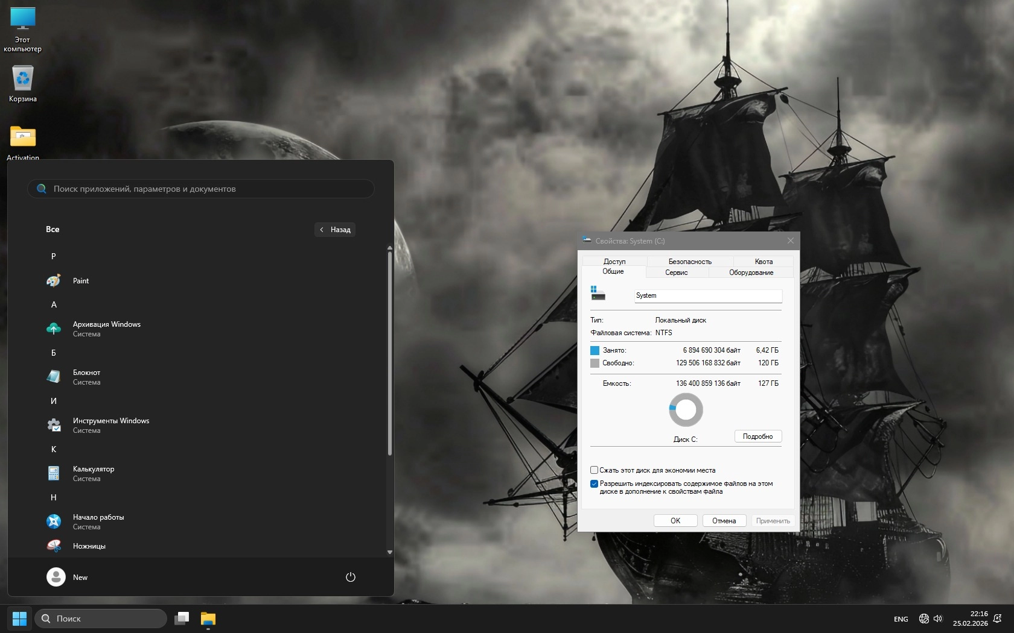Launch Архивация Windows backup app

pos(106,329)
